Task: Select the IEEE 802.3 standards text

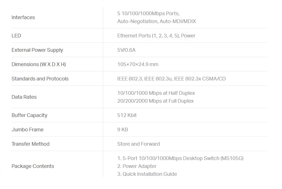Action: pyautogui.click(x=171, y=79)
